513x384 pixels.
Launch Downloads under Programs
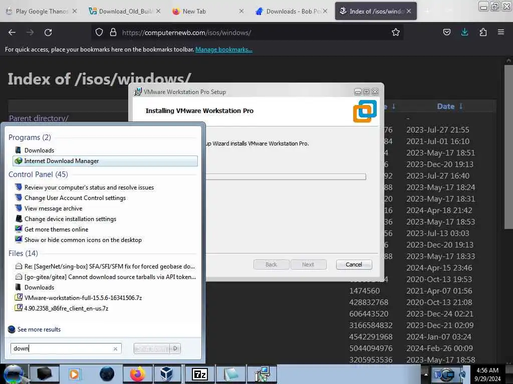pos(39,150)
